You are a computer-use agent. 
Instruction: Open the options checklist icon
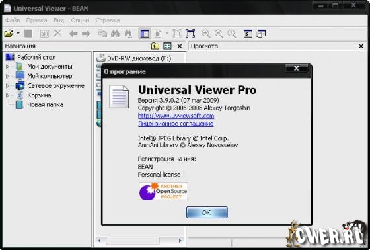pyautogui.click(x=248, y=34)
